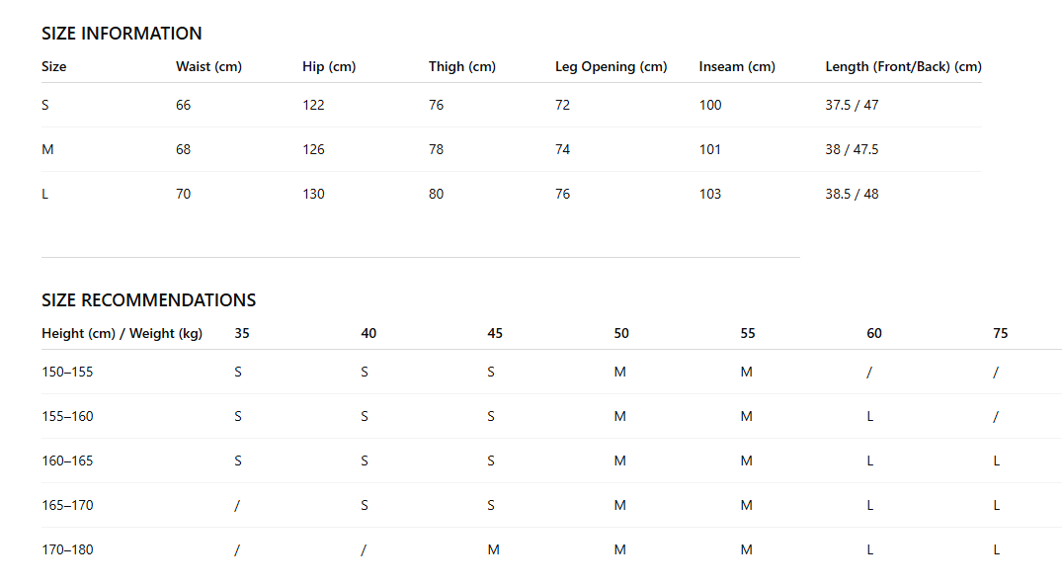Click the 38.5 / 48 length value
The width and height of the screenshot is (1062, 586).
pos(852,195)
